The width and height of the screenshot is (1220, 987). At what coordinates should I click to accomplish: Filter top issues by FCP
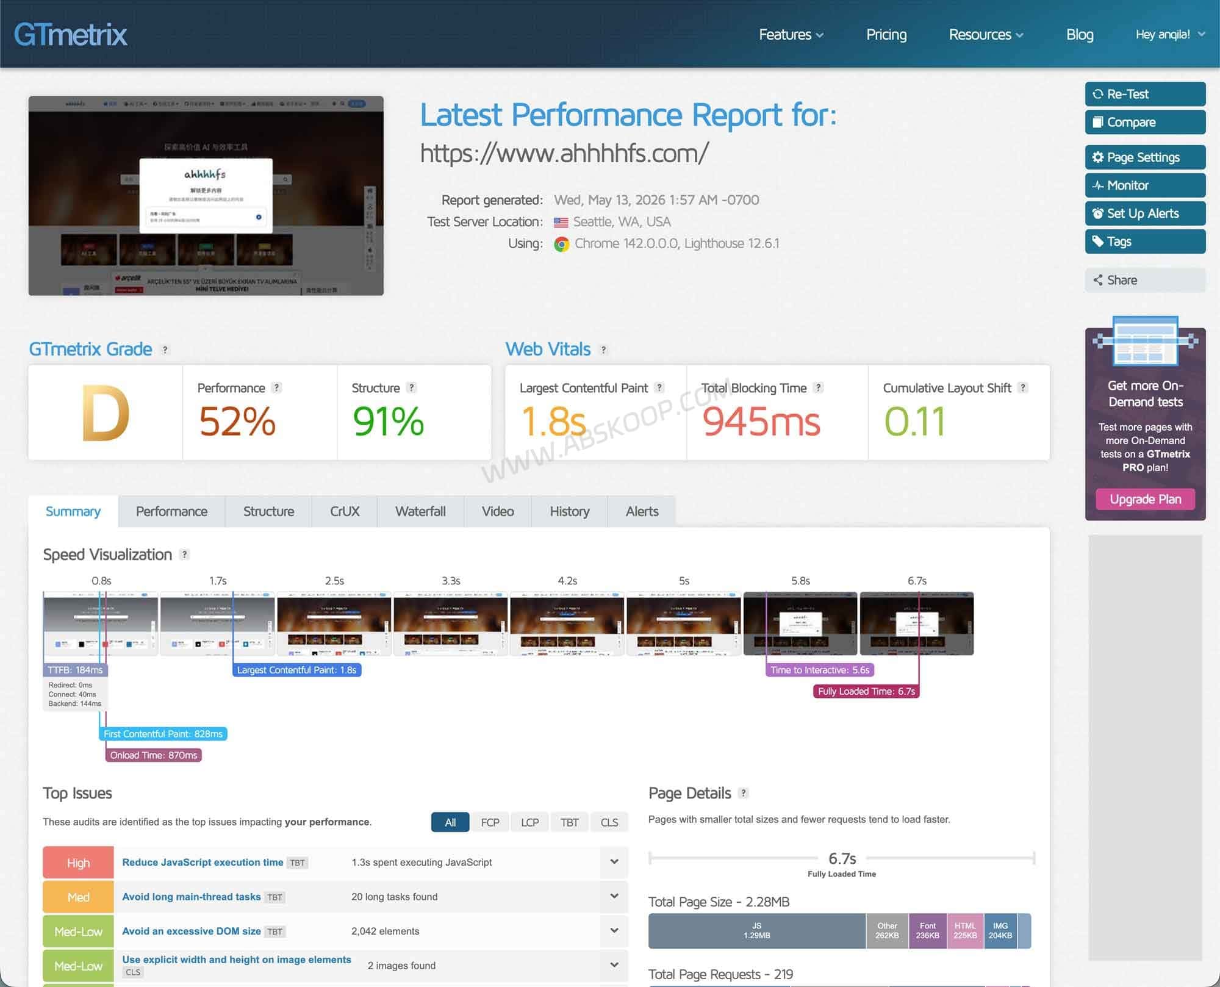(x=490, y=822)
